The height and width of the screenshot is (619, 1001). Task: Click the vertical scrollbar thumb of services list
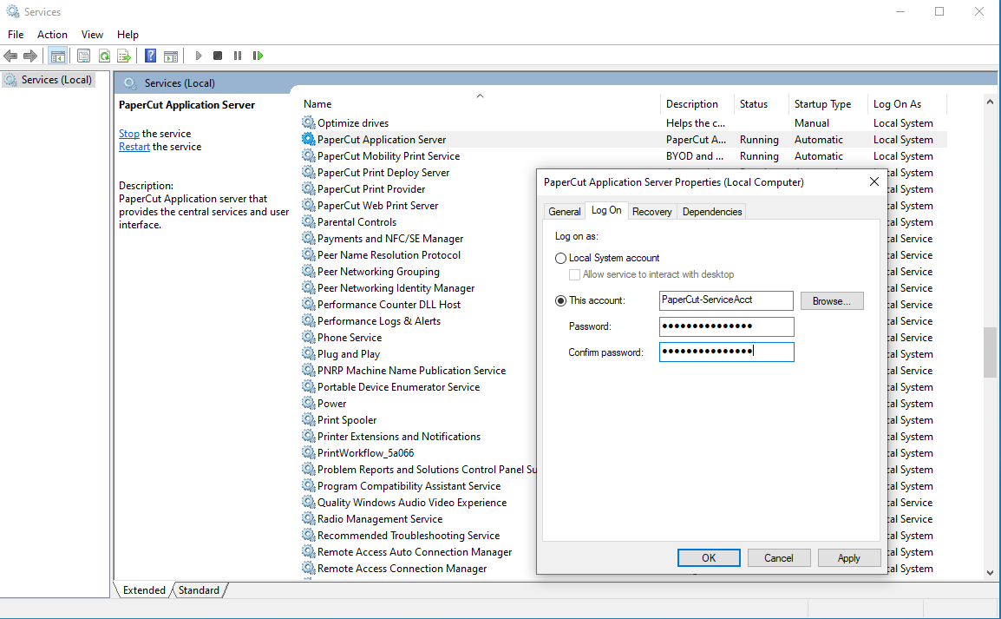click(990, 352)
